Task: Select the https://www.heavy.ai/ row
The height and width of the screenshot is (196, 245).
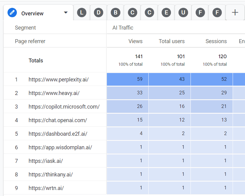Action: 54,93
